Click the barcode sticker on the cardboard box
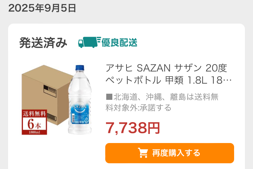This screenshot has height=169, width=253. click(x=50, y=91)
